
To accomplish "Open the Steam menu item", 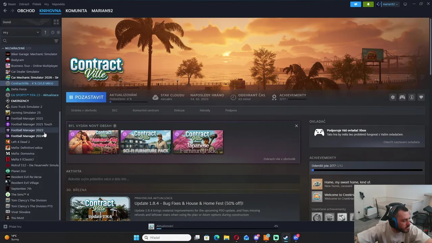I will pyautogui.click(x=9, y=4).
